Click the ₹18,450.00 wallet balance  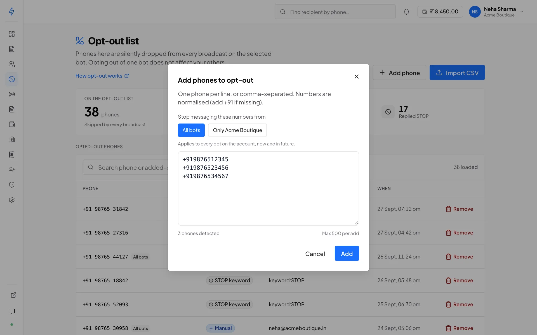[x=440, y=12]
